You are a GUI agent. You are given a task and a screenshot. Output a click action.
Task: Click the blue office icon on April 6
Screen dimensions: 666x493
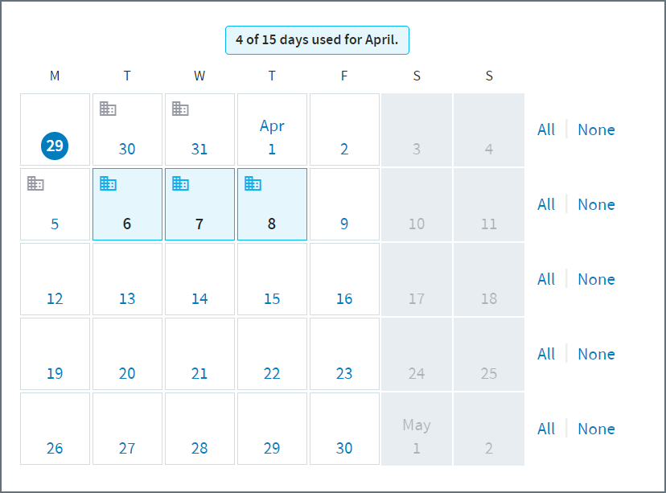tap(108, 183)
